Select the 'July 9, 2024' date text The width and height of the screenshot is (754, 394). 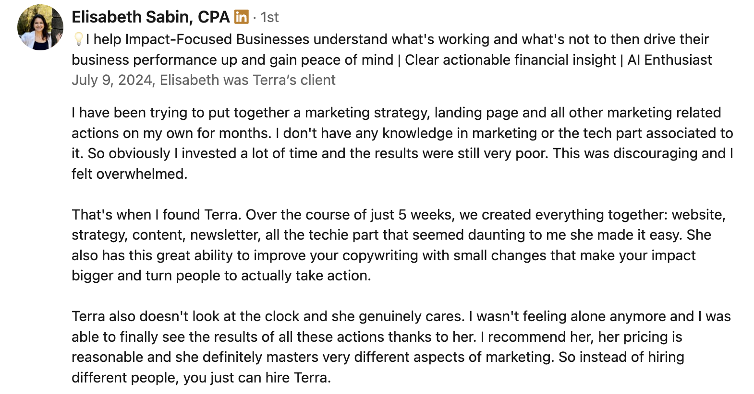tap(112, 80)
